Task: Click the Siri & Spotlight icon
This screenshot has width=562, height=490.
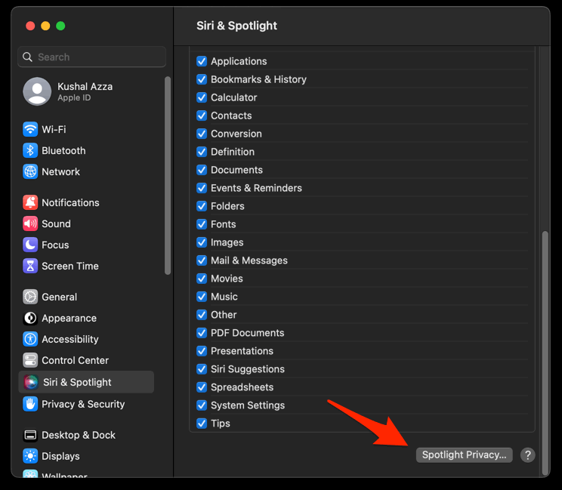Action: (x=31, y=382)
